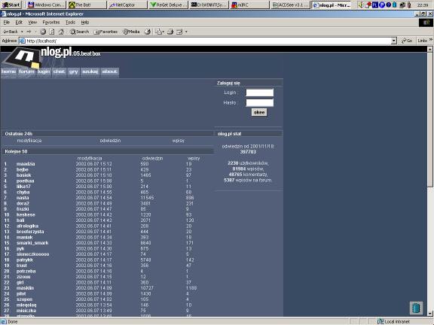Click the page scrollbar up arrow

tap(429, 49)
